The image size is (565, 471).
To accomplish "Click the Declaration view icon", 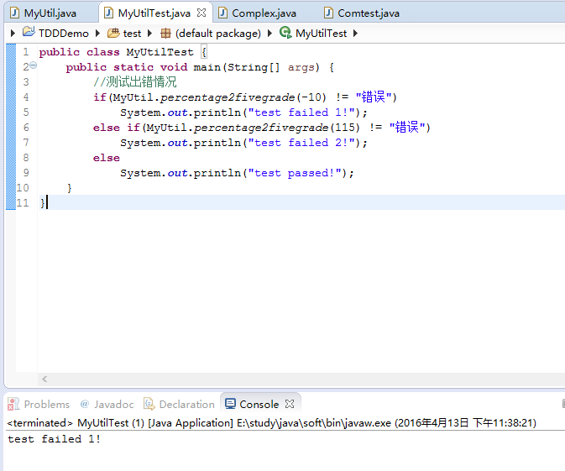I will click(x=149, y=404).
